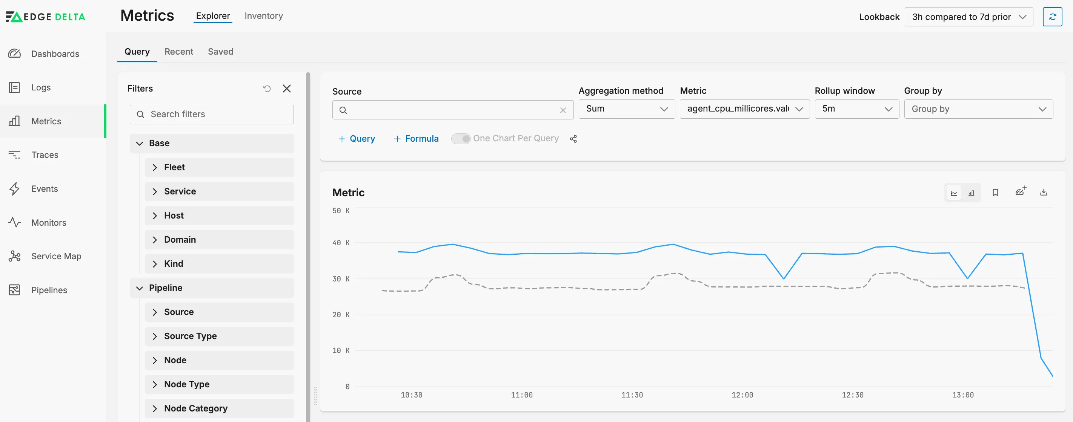Screen dimensions: 1073x422
Task: Open the Service Map icon
Action: (15, 256)
